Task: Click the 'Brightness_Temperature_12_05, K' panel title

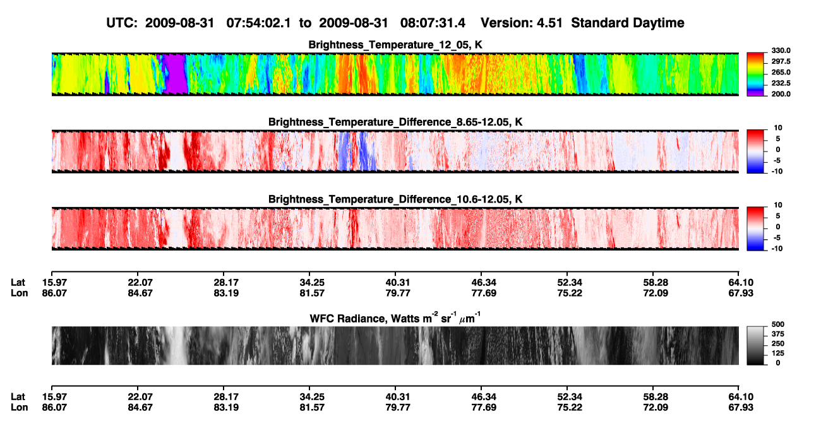Action: click(395, 45)
